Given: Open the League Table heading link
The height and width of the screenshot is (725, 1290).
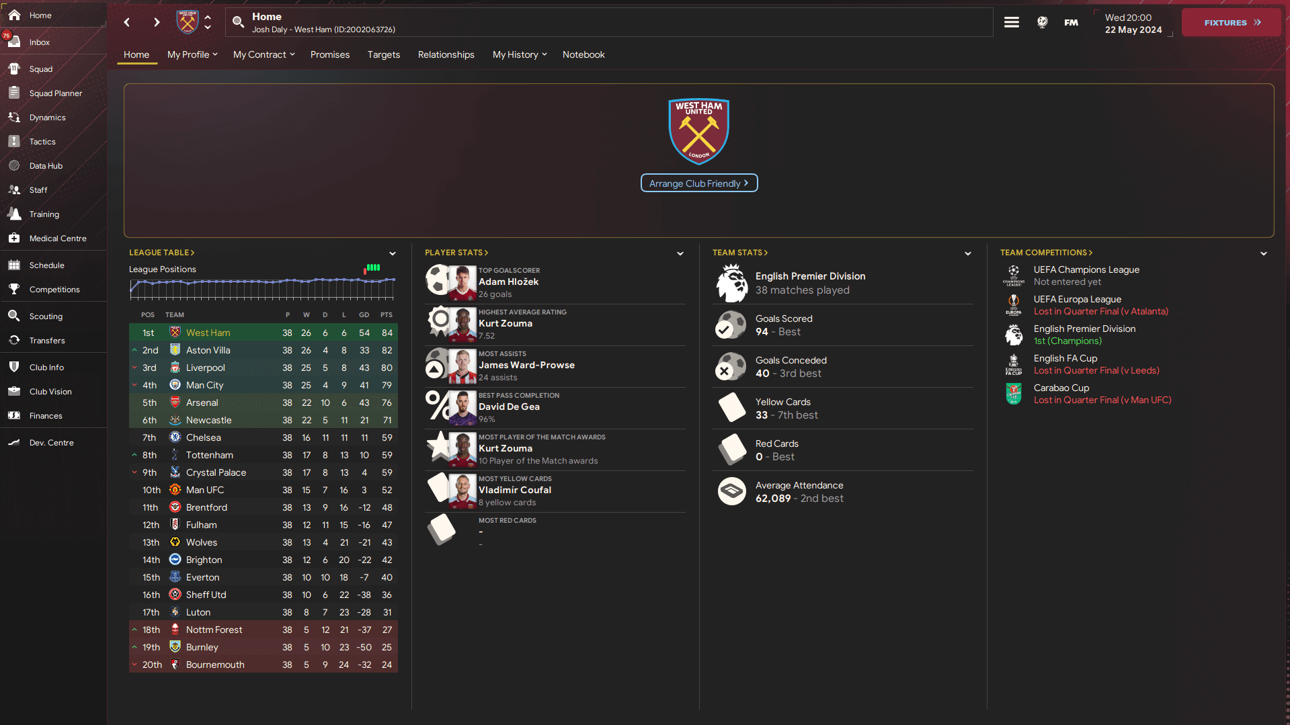Looking at the screenshot, I should coord(161,253).
